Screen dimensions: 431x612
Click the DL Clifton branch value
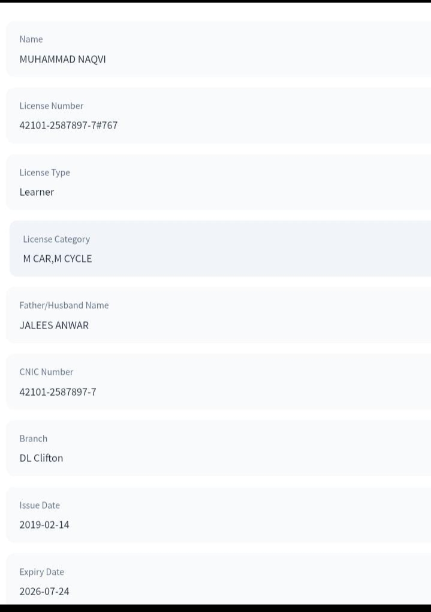[41, 458]
